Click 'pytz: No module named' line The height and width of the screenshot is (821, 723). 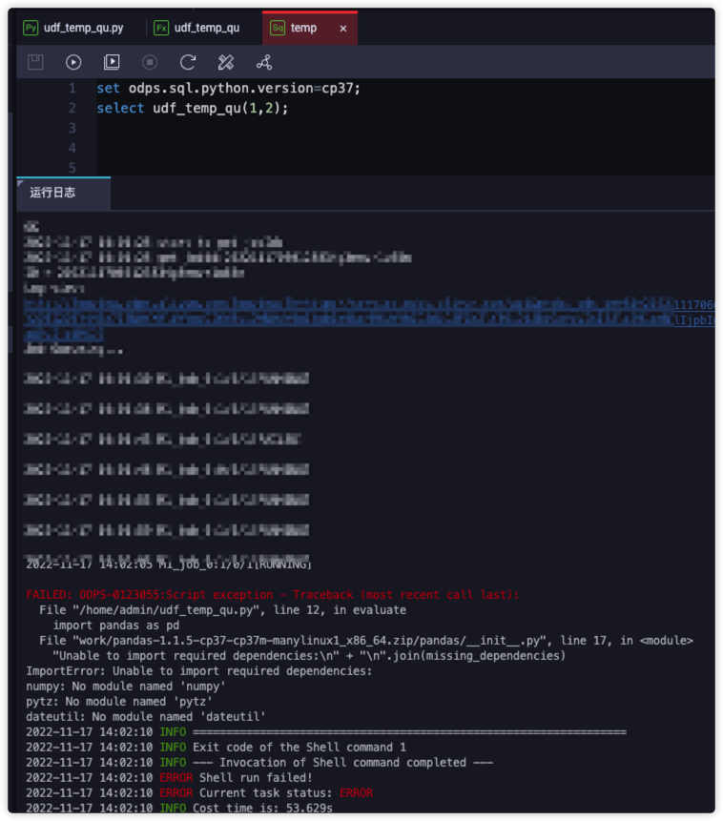coord(119,701)
